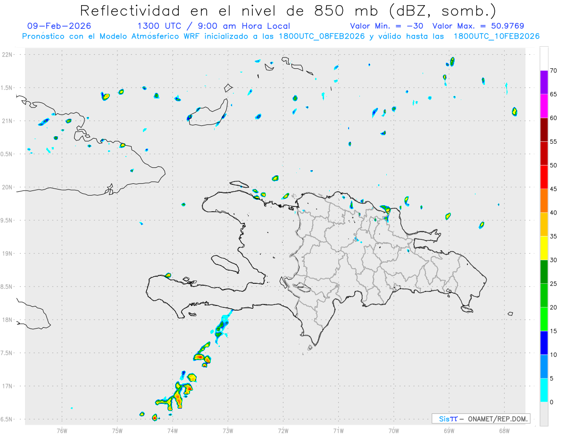The image size is (566, 437).
Task: Click the '17N' latitude label
Action: click(x=8, y=386)
